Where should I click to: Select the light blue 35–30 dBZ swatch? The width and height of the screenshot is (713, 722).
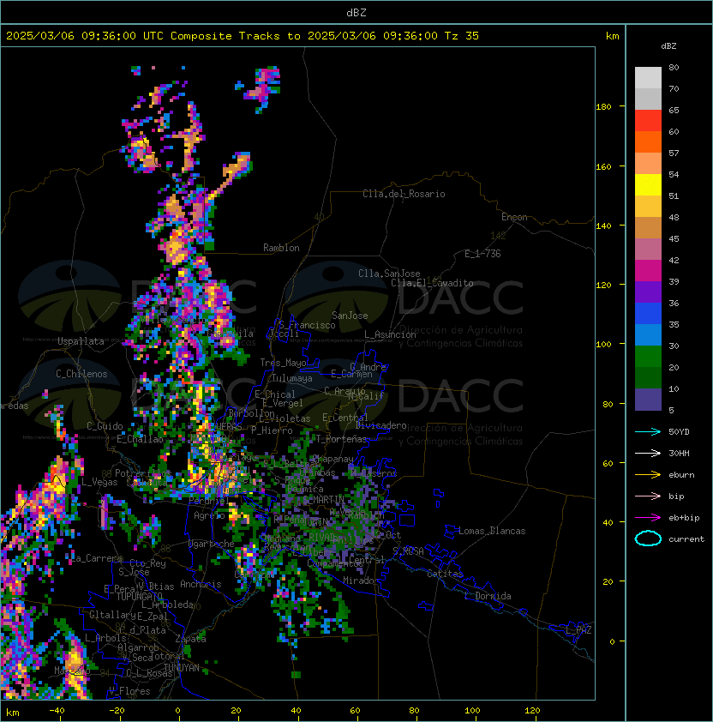pos(648,334)
